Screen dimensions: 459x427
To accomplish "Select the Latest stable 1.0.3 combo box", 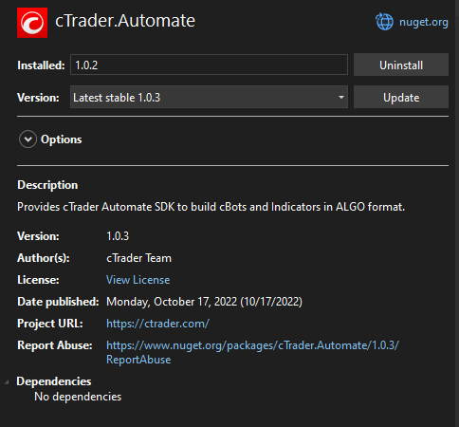I will pos(209,97).
